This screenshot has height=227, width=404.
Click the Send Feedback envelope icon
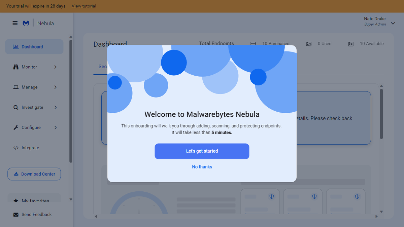(15, 214)
